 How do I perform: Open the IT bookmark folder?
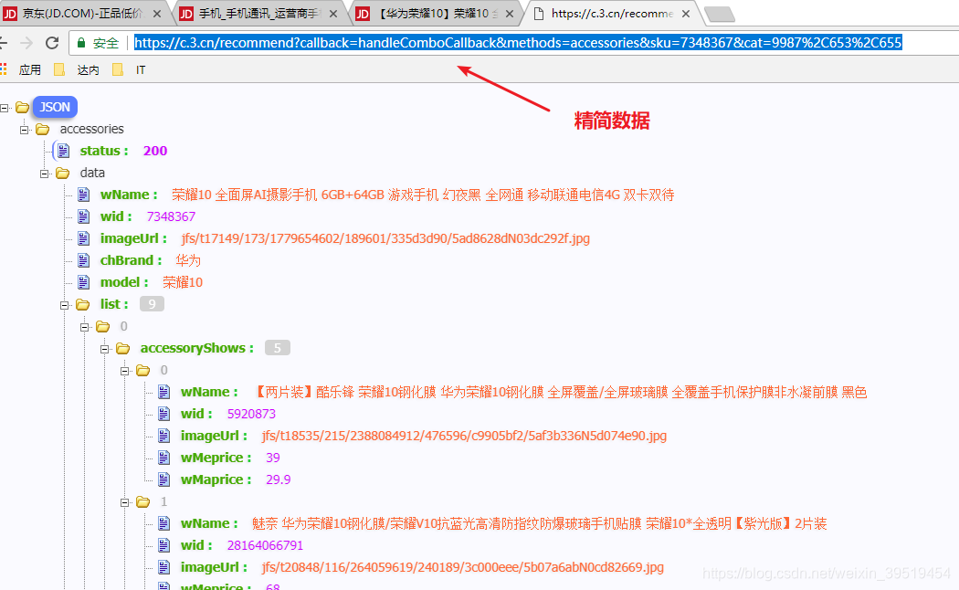tap(130, 69)
